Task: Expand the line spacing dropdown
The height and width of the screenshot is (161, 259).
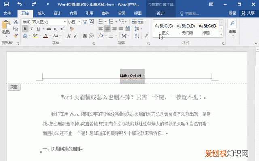Action: [x=141, y=29]
